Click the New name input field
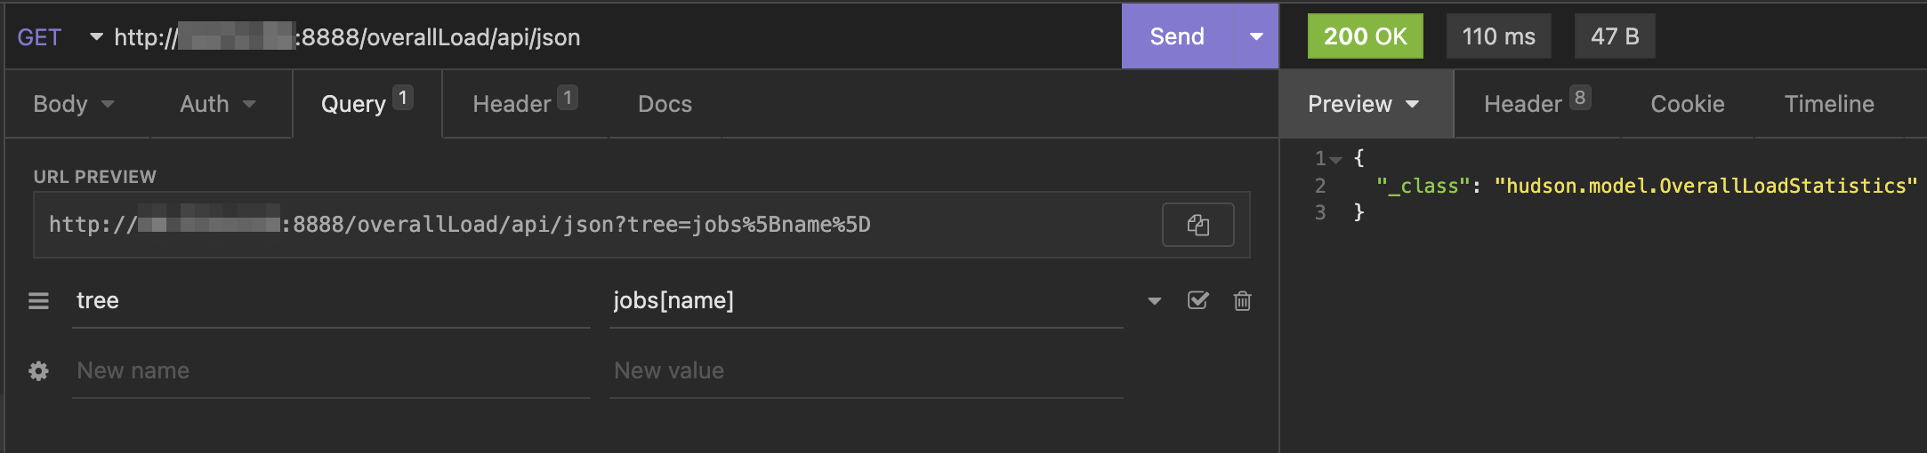The image size is (1927, 453). click(x=329, y=371)
